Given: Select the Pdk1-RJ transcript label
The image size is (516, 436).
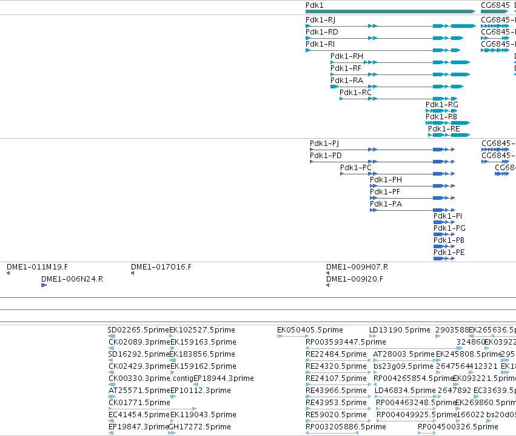Looking at the screenshot, I should (321, 20).
